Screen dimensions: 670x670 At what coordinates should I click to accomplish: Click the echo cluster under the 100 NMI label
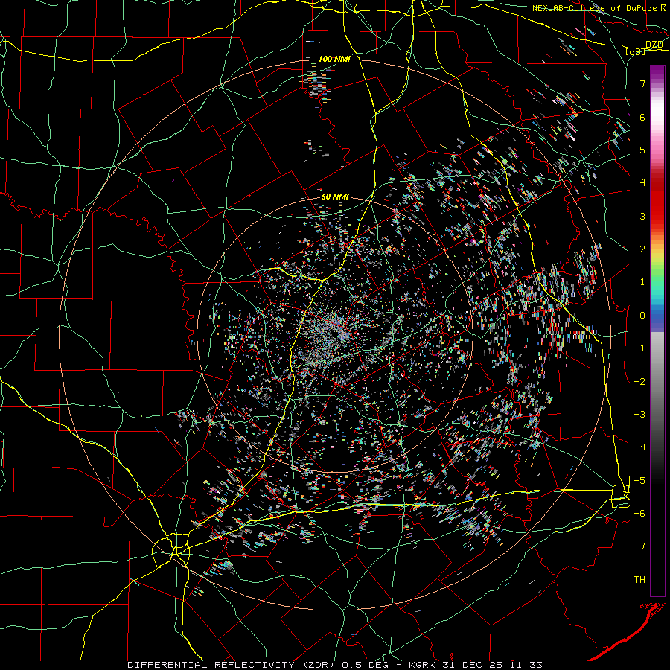(x=316, y=83)
